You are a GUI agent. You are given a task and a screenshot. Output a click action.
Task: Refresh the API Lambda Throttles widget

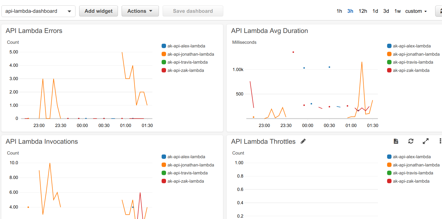pos(411,141)
